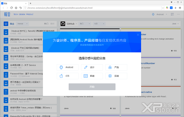Open the header Android category dropdown

159,14
